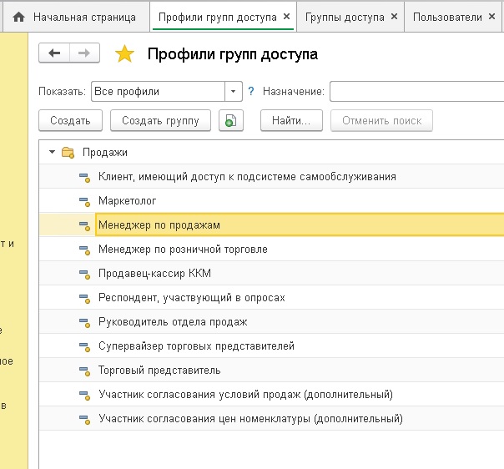Screen dimensions: 504x469
Task: Click the Создать группу button
Action: [x=160, y=120]
